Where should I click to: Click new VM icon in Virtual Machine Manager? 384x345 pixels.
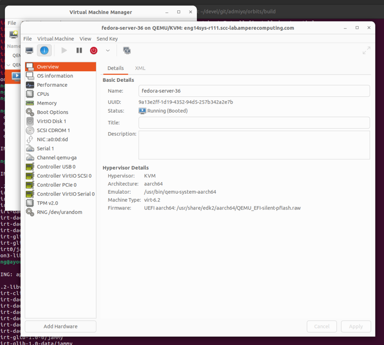coord(14,34)
